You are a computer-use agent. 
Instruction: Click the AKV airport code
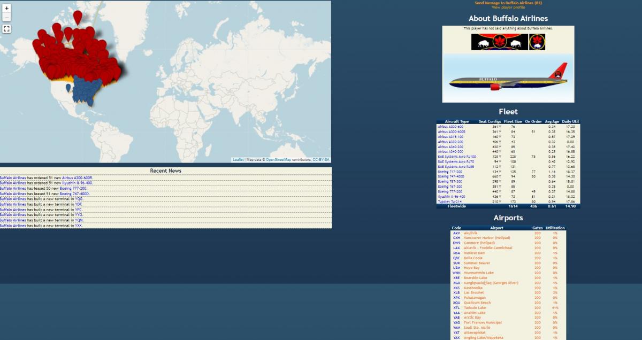click(x=456, y=233)
